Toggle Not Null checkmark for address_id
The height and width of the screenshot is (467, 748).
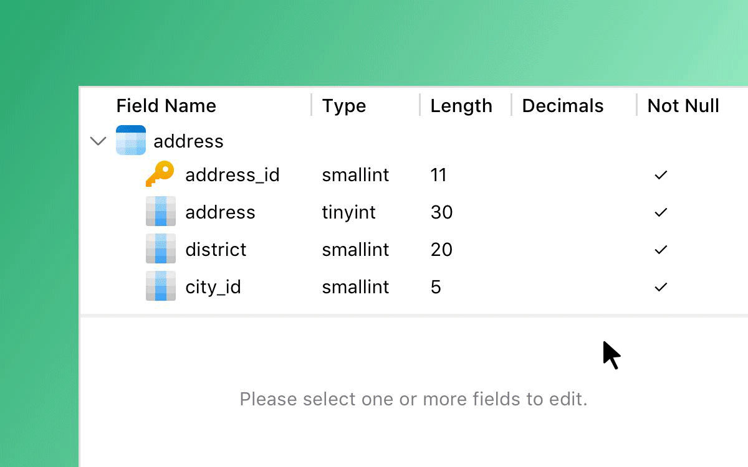[661, 175]
